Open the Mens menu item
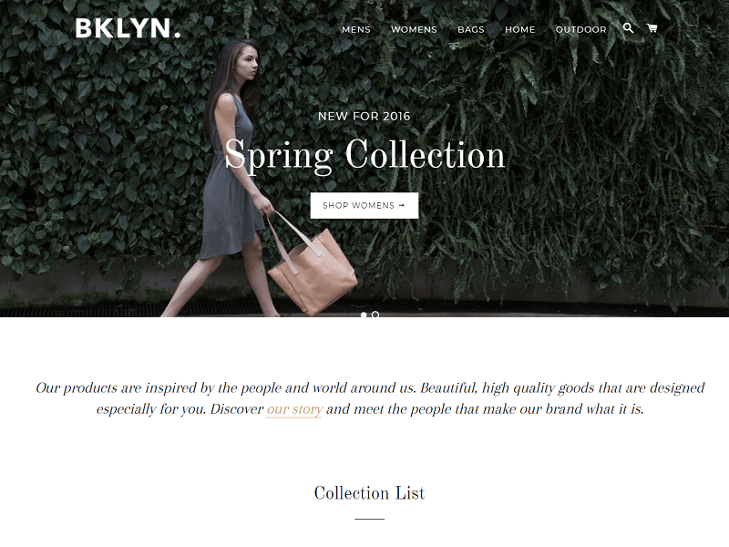The image size is (729, 547). (356, 29)
